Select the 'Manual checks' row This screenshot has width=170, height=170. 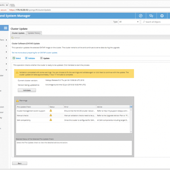tap(73, 115)
